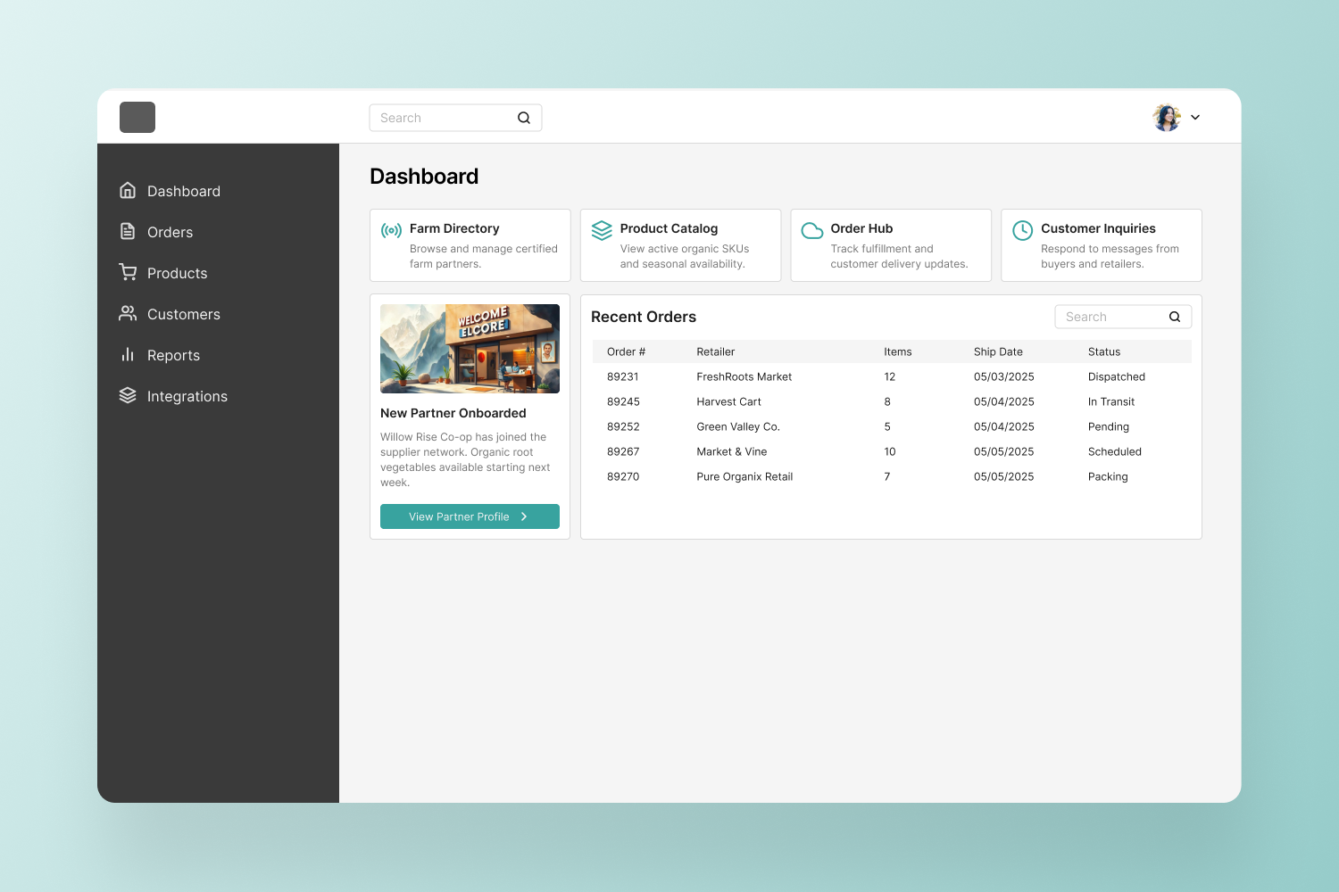Open Products section in sidebar
Screen dimensions: 1339x892
178,273
